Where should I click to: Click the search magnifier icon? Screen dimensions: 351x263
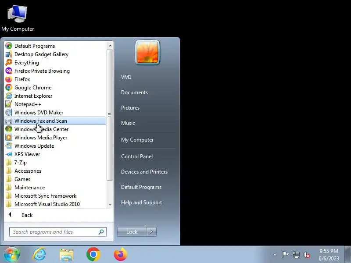coord(101,232)
